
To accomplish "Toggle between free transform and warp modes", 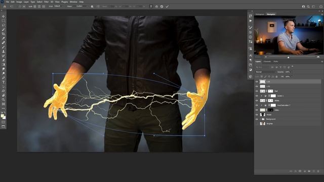I will [151, 7].
